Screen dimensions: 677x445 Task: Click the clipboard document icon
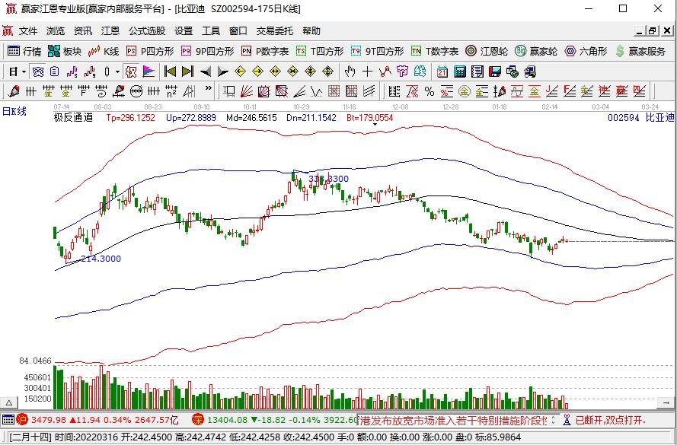(54, 72)
